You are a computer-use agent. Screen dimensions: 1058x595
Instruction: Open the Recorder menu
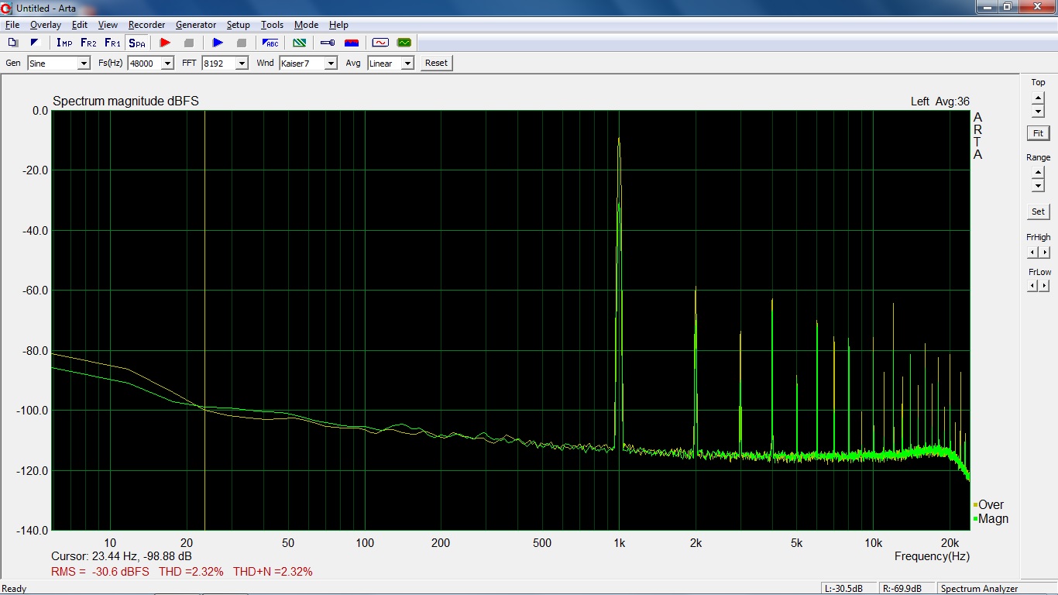pyautogui.click(x=147, y=25)
